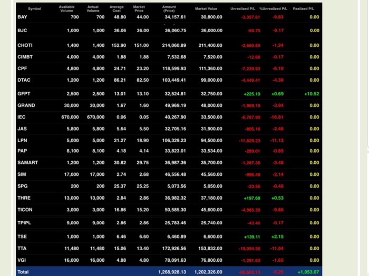Viewport: 369px width, 276px height.
Task: Select the THRE stock symbol
Action: tap(24, 198)
